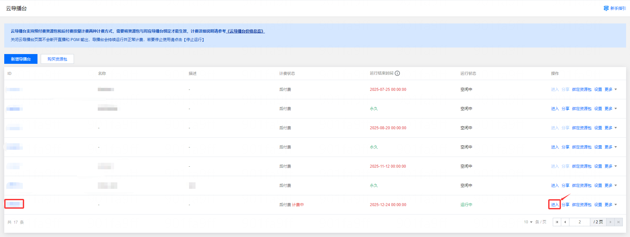Jump to the first page of results
Image resolution: width=630 pixels, height=237 pixels.
coord(557,222)
